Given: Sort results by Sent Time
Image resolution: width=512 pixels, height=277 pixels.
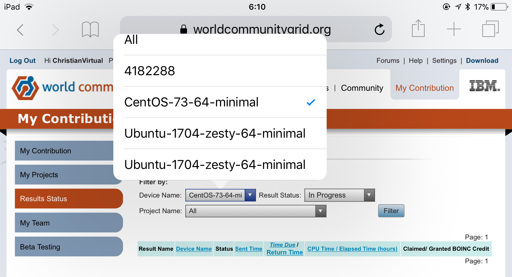Looking at the screenshot, I should 248,249.
